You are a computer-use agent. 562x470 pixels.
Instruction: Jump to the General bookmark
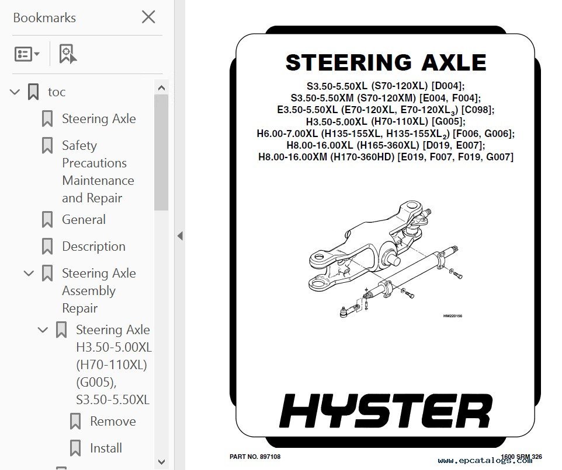(84, 220)
